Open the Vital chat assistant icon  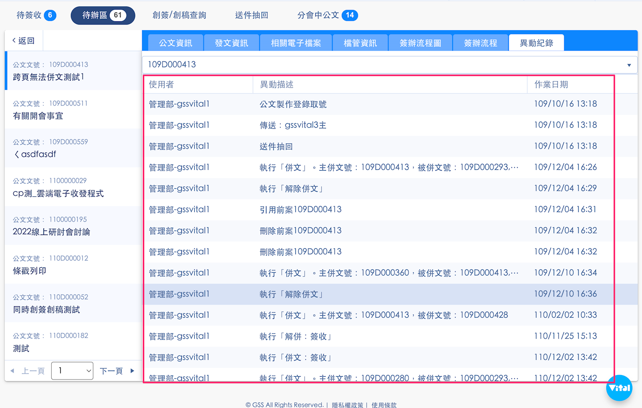[619, 388]
